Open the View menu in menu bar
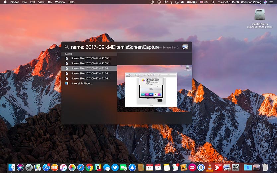Image resolution: width=277 pixels, height=173 pixels. click(41, 2)
